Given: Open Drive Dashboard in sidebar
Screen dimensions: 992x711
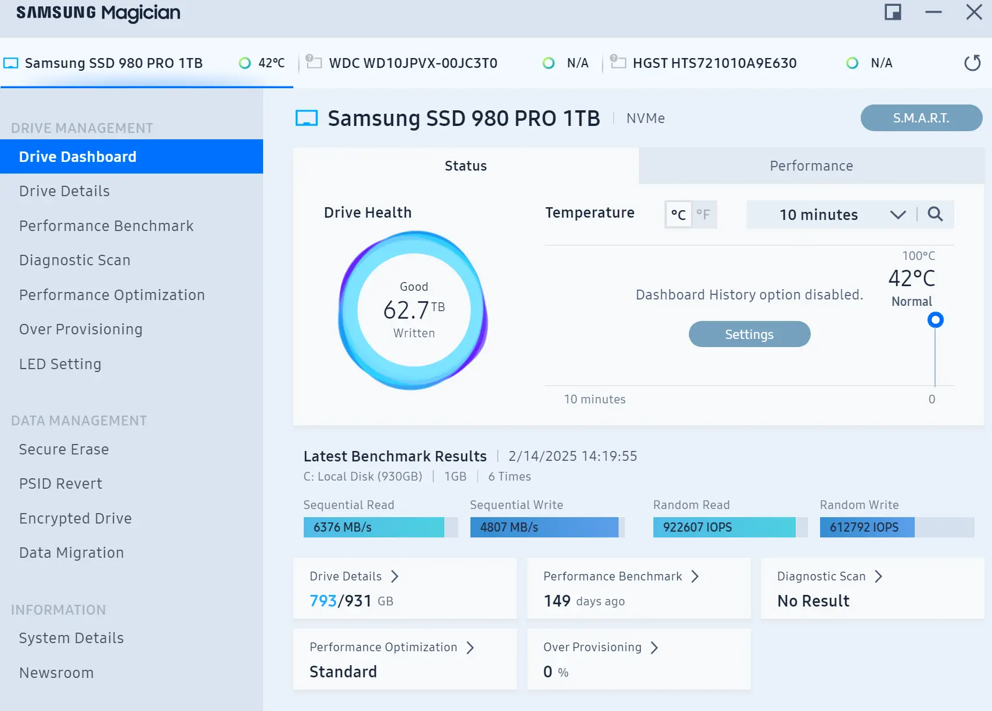Looking at the screenshot, I should pyautogui.click(x=131, y=157).
